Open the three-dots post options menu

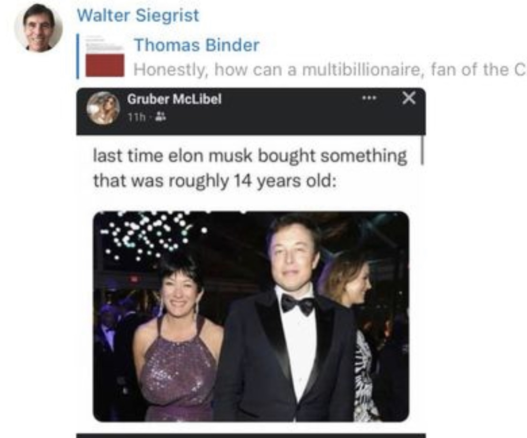pyautogui.click(x=369, y=98)
